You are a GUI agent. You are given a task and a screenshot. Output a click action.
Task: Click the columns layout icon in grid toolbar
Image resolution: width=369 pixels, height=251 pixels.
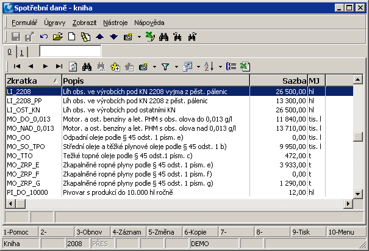(x=188, y=67)
